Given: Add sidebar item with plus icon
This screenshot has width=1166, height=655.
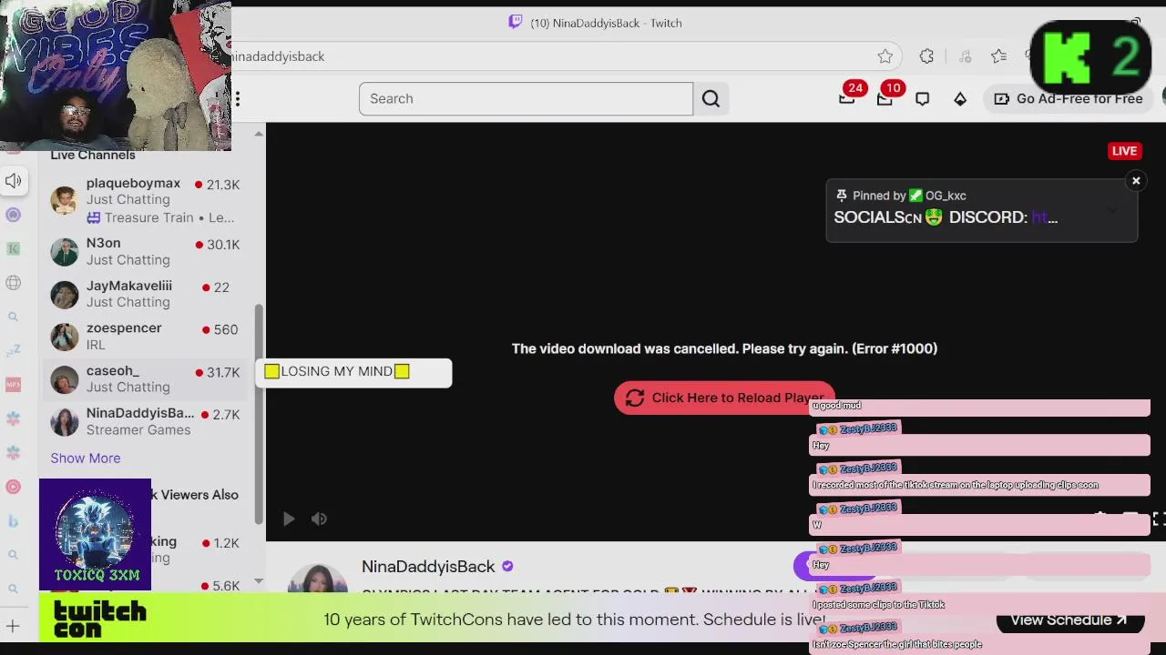Looking at the screenshot, I should (13, 626).
